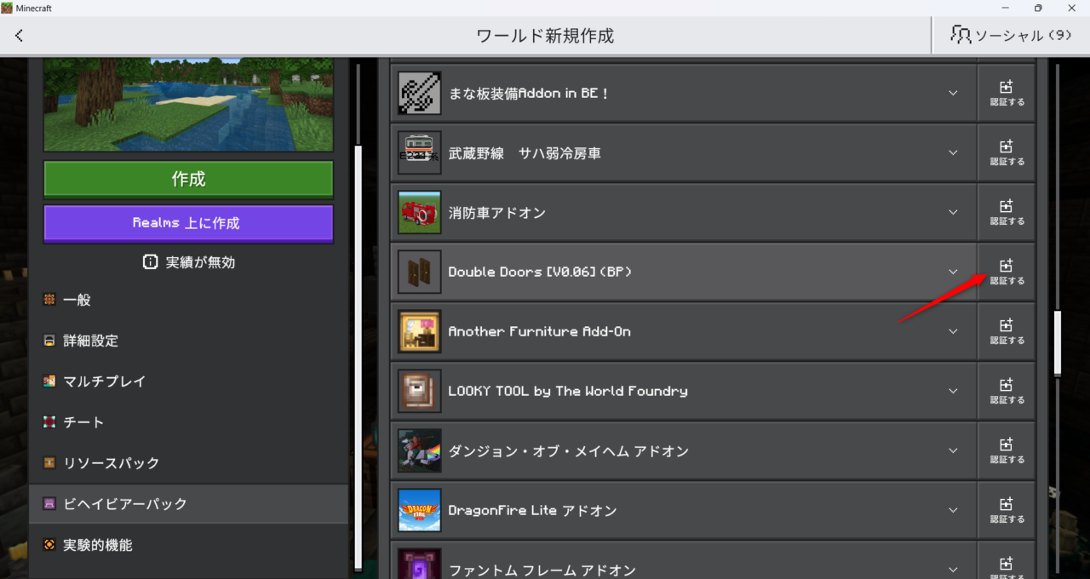
Task: Click the Double Doors pack icon
Action: 419,272
